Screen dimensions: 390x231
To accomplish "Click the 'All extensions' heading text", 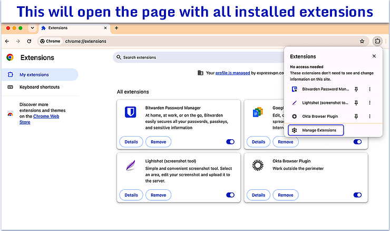I will tap(133, 92).
